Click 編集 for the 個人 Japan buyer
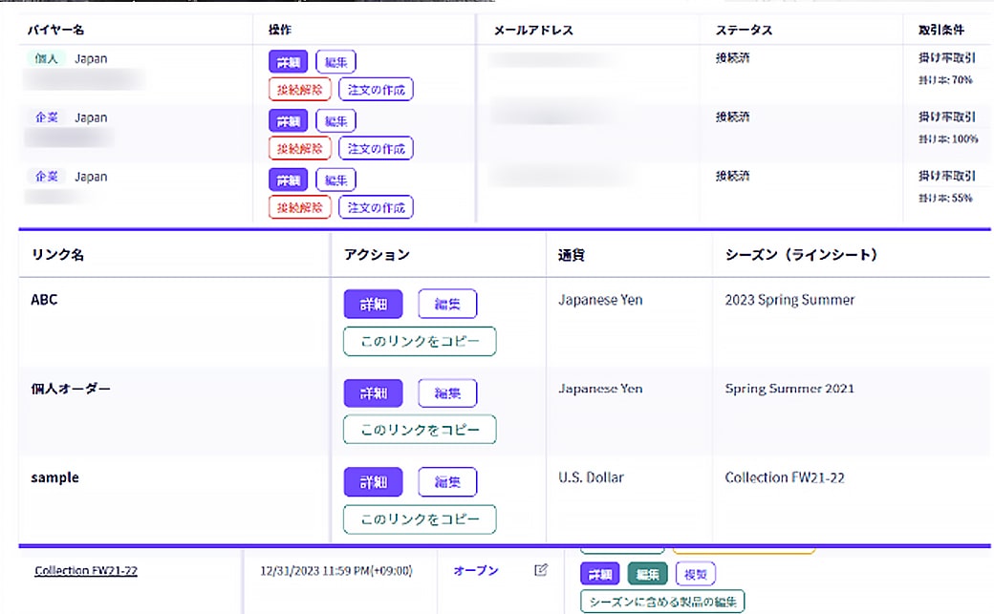The width and height of the screenshot is (994, 614). 336,62
